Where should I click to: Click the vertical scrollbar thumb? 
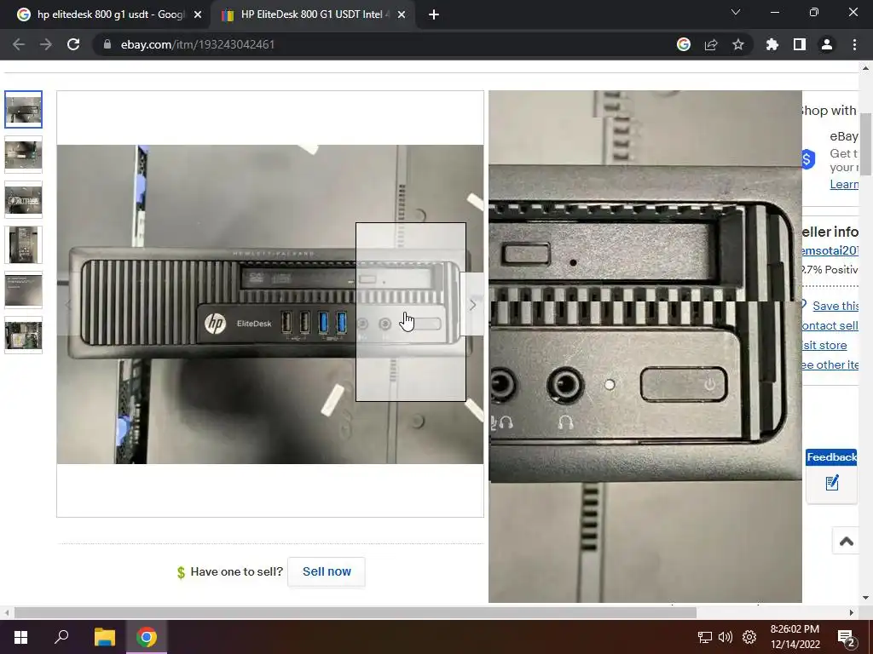(x=865, y=145)
